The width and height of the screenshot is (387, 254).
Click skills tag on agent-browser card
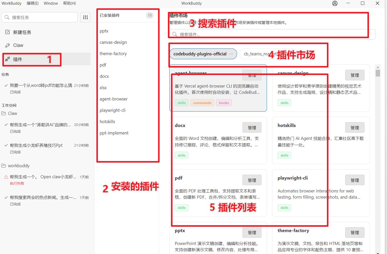pos(181,103)
